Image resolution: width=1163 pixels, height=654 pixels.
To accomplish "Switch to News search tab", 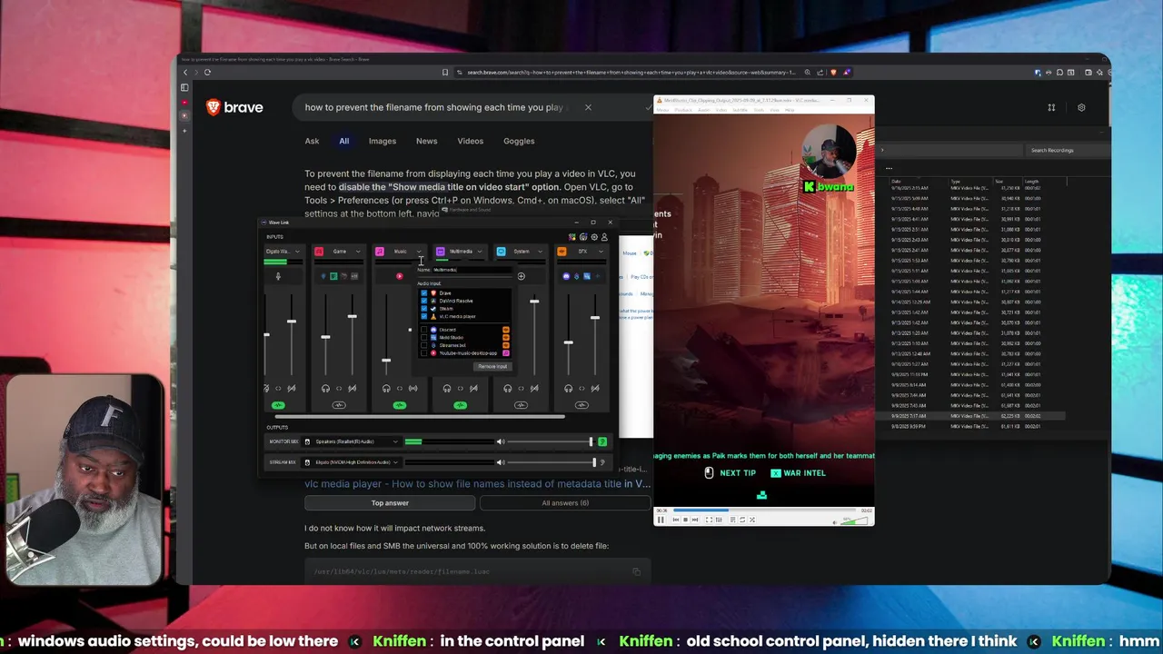I will click(x=426, y=141).
